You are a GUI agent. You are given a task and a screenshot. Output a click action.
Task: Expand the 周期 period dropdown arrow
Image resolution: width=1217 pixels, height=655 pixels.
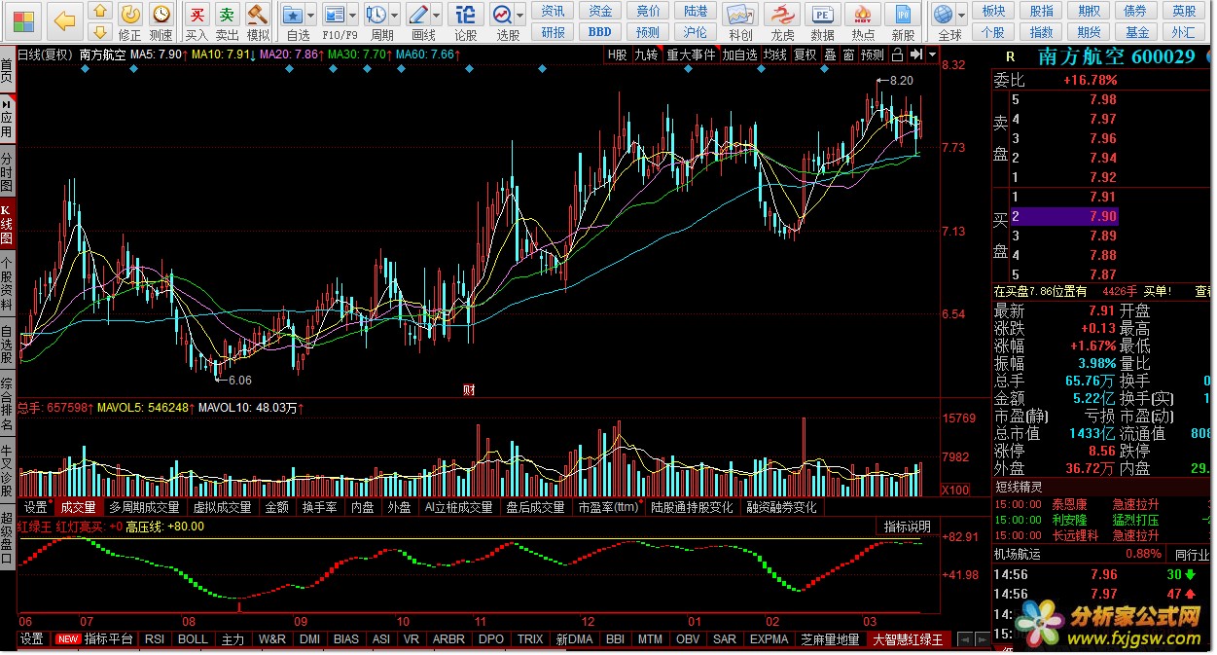394,17
